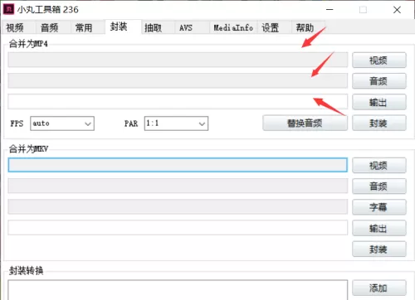Click the 封装转换 file list box

[x=178, y=290]
